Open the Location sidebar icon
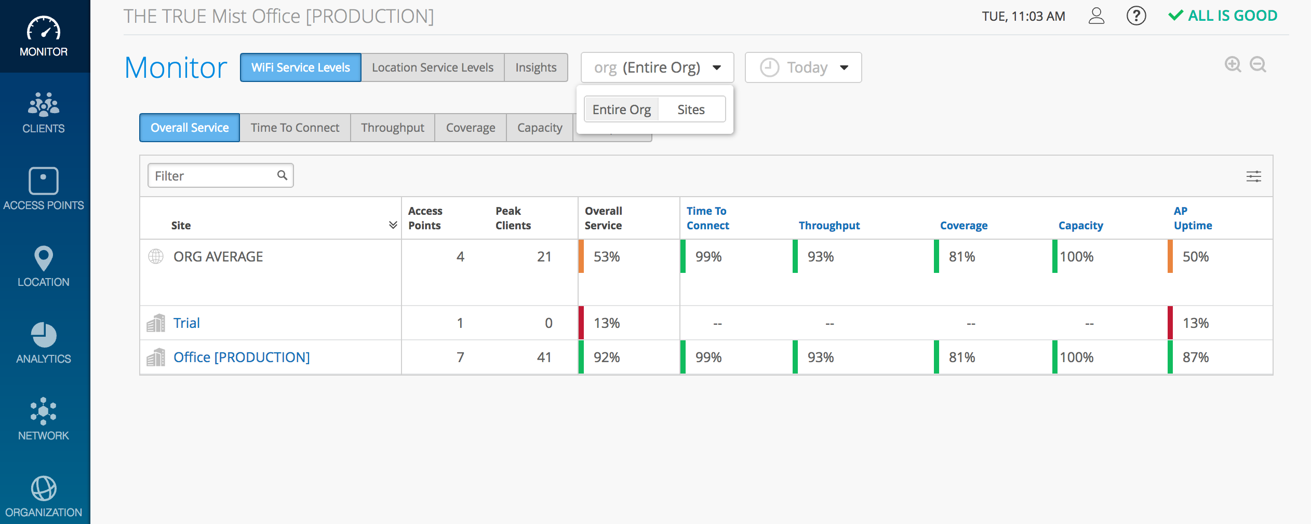1311x524 pixels. coord(44,266)
